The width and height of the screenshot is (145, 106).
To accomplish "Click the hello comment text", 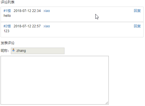I will 7,16.
